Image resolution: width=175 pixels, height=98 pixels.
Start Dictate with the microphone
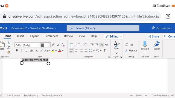(x=145, y=45)
